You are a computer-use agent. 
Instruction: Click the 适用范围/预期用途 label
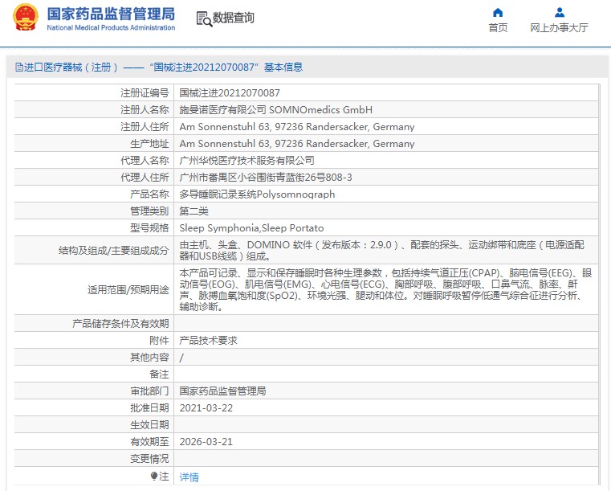pyautogui.click(x=128, y=290)
